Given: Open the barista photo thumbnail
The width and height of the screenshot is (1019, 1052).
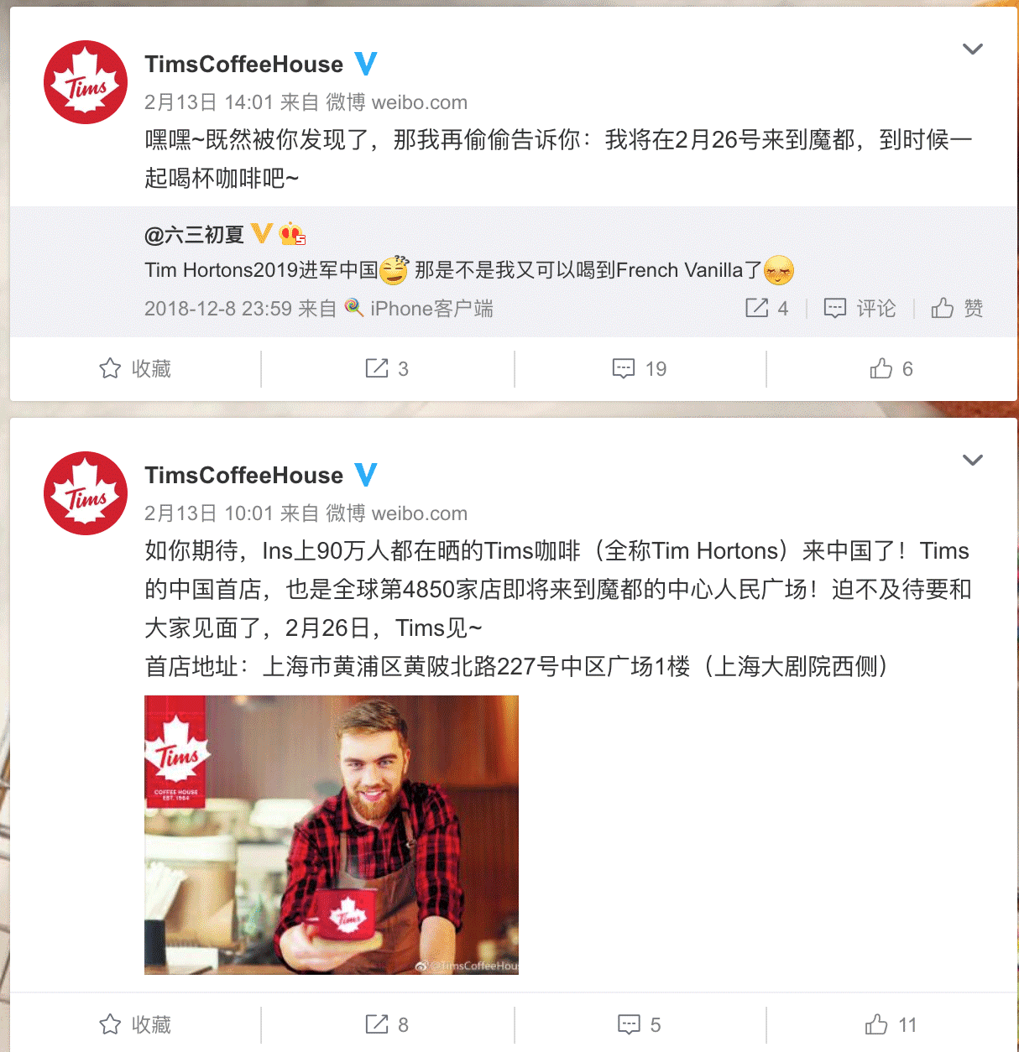Looking at the screenshot, I should pos(332,835).
